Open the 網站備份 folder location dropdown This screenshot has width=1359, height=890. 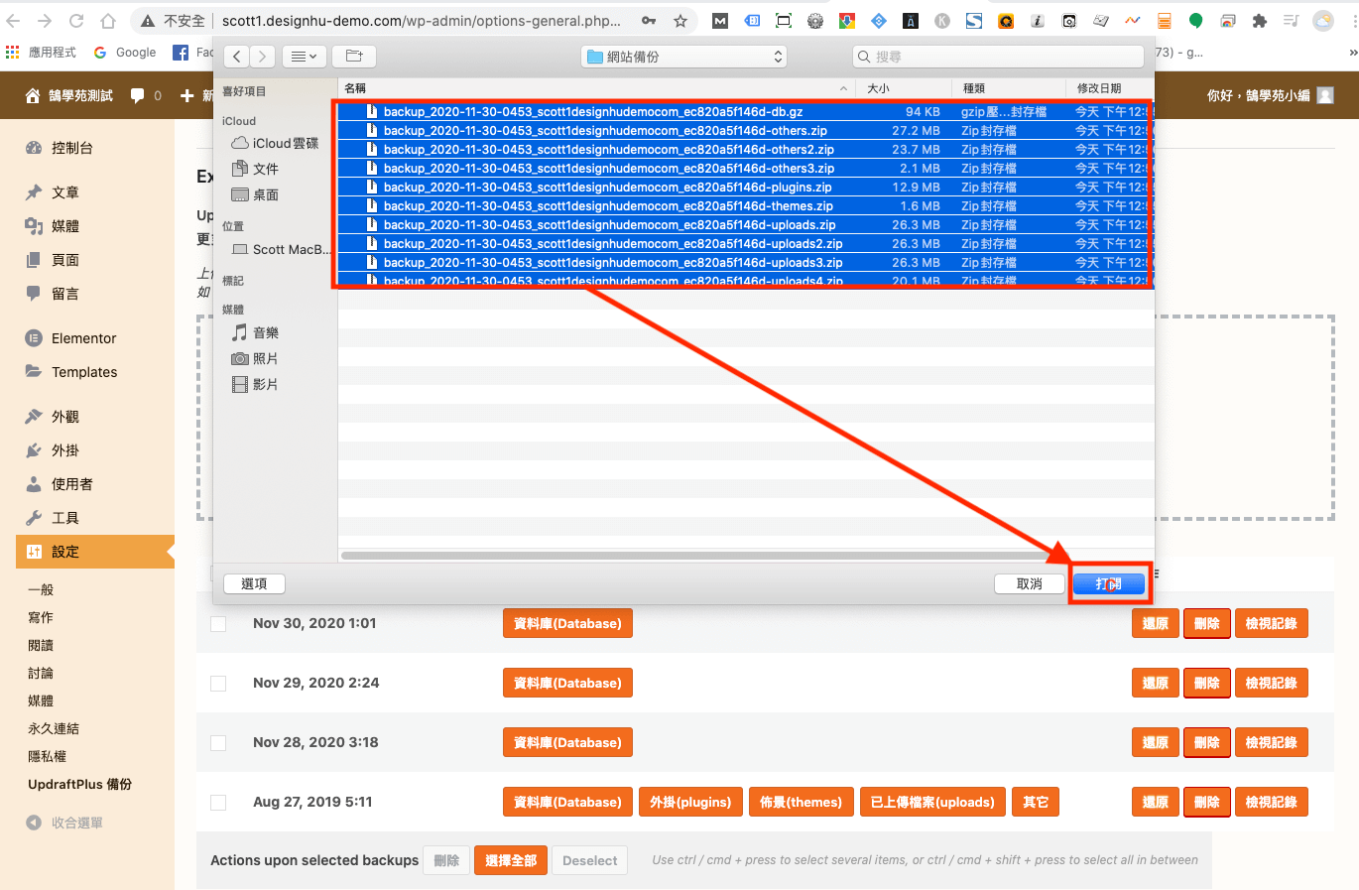(684, 57)
